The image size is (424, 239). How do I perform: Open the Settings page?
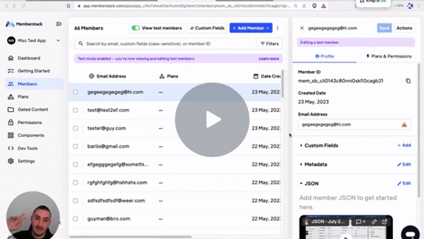pyautogui.click(x=26, y=161)
